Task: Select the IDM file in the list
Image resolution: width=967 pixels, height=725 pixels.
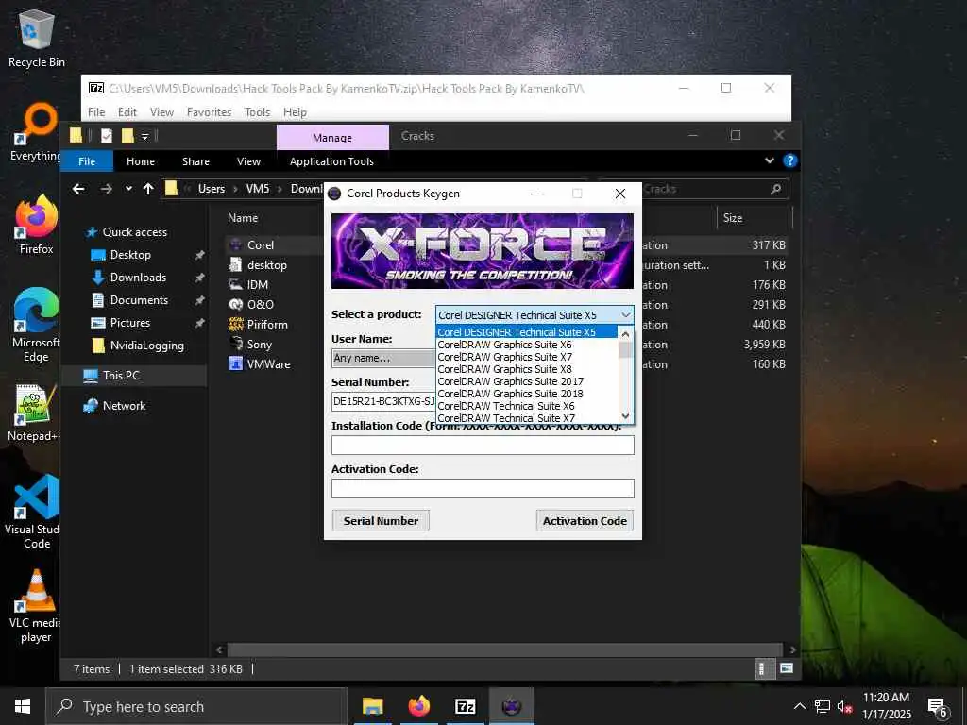Action: click(257, 285)
